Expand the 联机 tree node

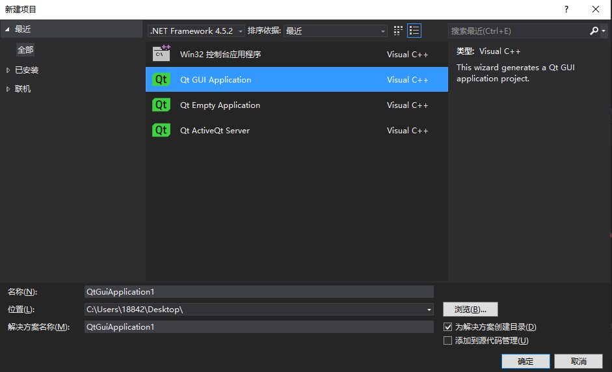pyautogui.click(x=8, y=89)
